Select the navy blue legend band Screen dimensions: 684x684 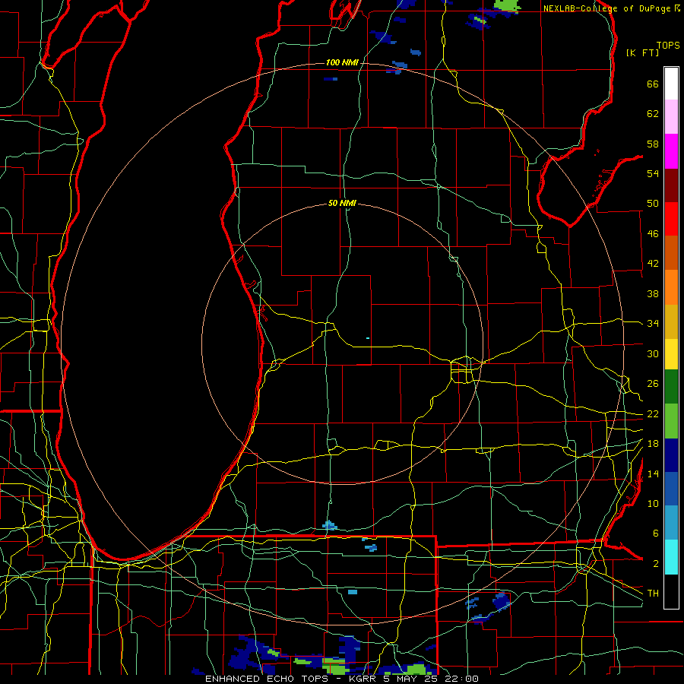coord(671,455)
